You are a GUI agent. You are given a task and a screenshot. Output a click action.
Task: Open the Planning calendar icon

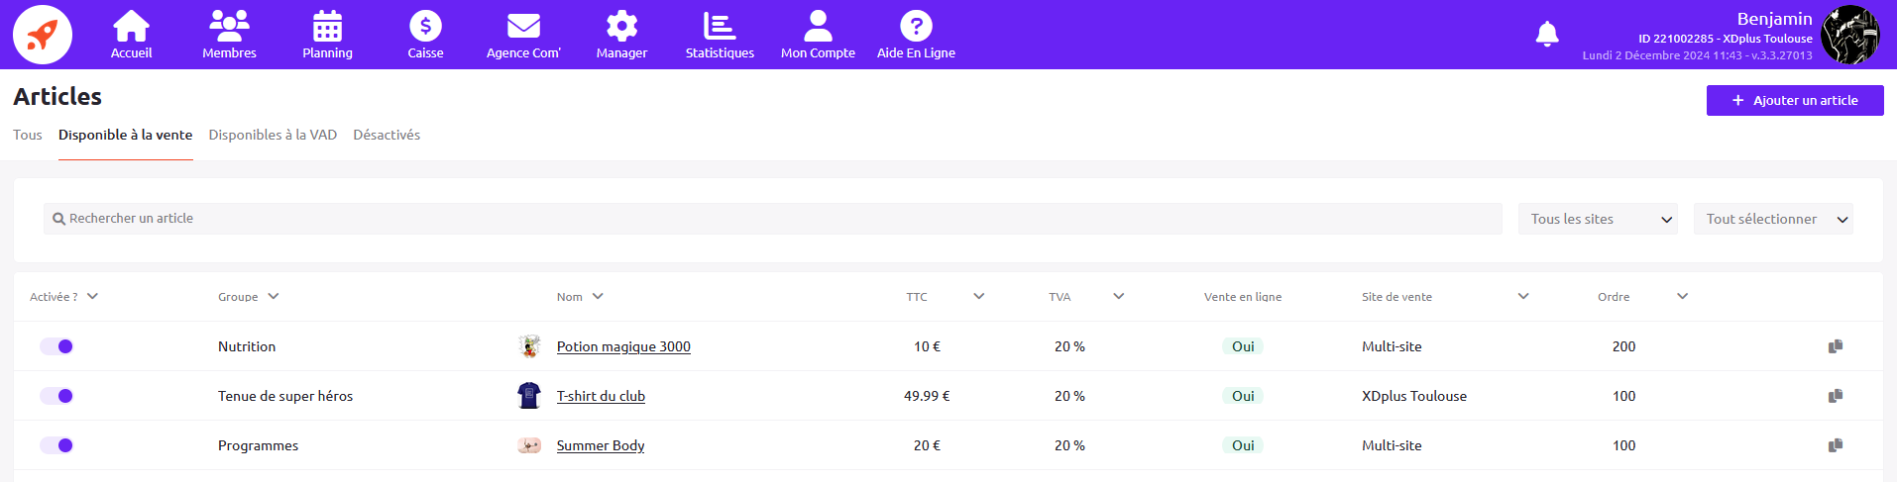(x=327, y=27)
